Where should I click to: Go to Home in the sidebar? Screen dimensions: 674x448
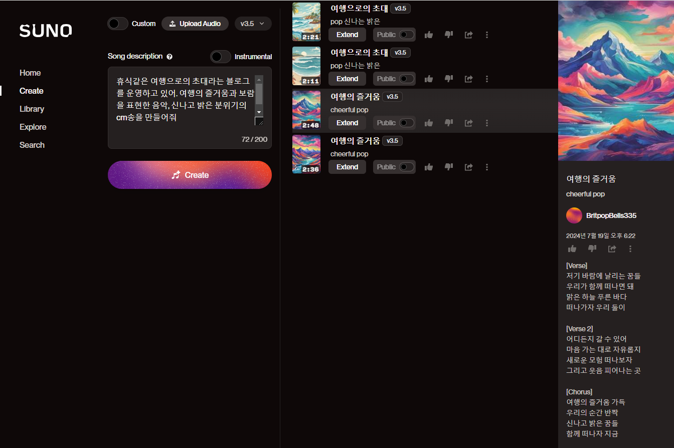coord(30,73)
